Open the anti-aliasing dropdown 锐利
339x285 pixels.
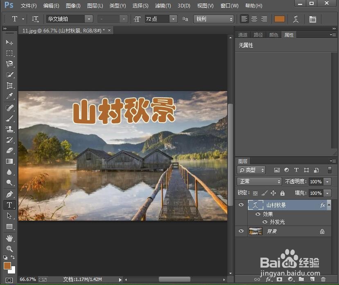click(x=214, y=19)
